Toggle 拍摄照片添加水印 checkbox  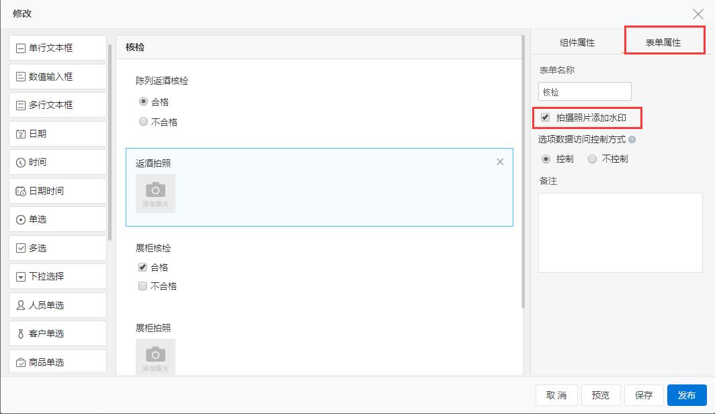546,118
